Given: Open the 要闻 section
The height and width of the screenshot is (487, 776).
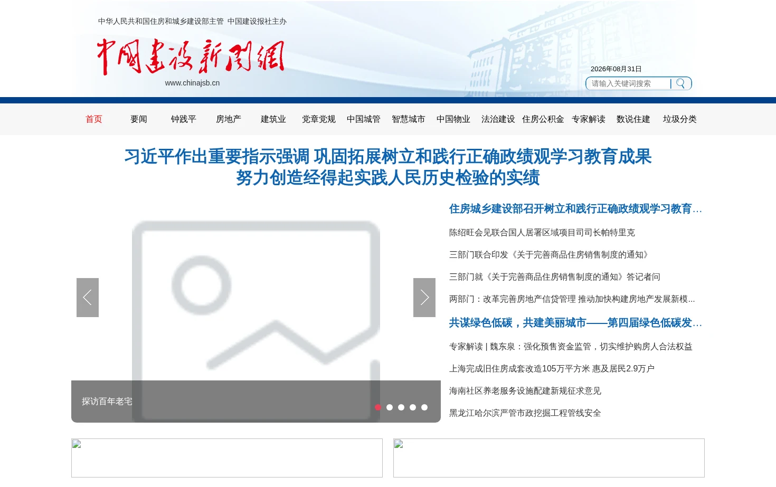Looking at the screenshot, I should 139,119.
